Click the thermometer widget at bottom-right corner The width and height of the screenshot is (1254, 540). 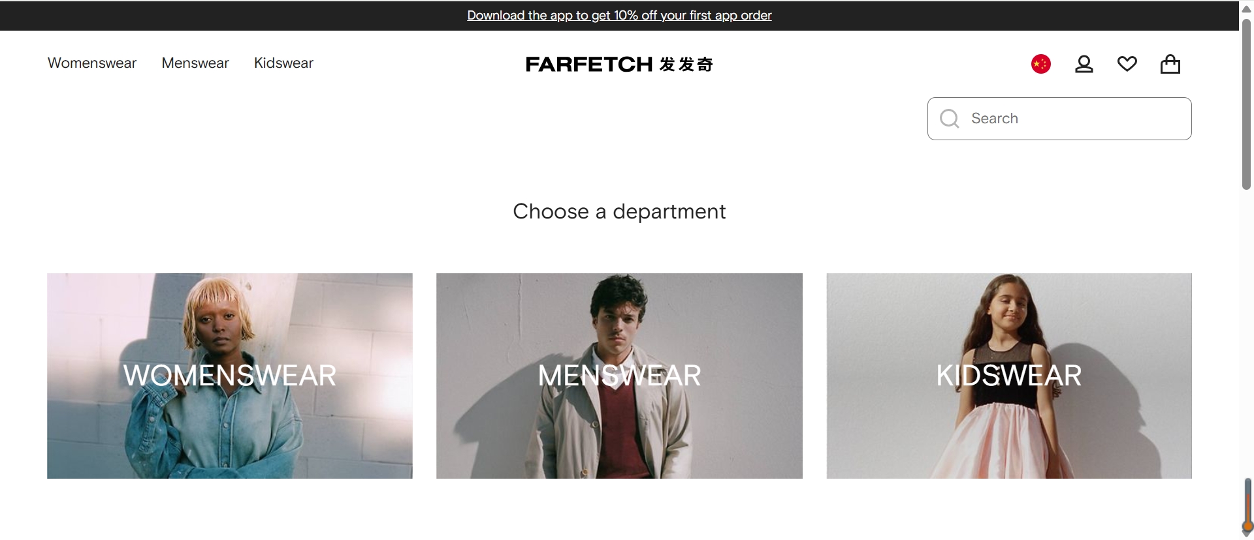click(1247, 508)
